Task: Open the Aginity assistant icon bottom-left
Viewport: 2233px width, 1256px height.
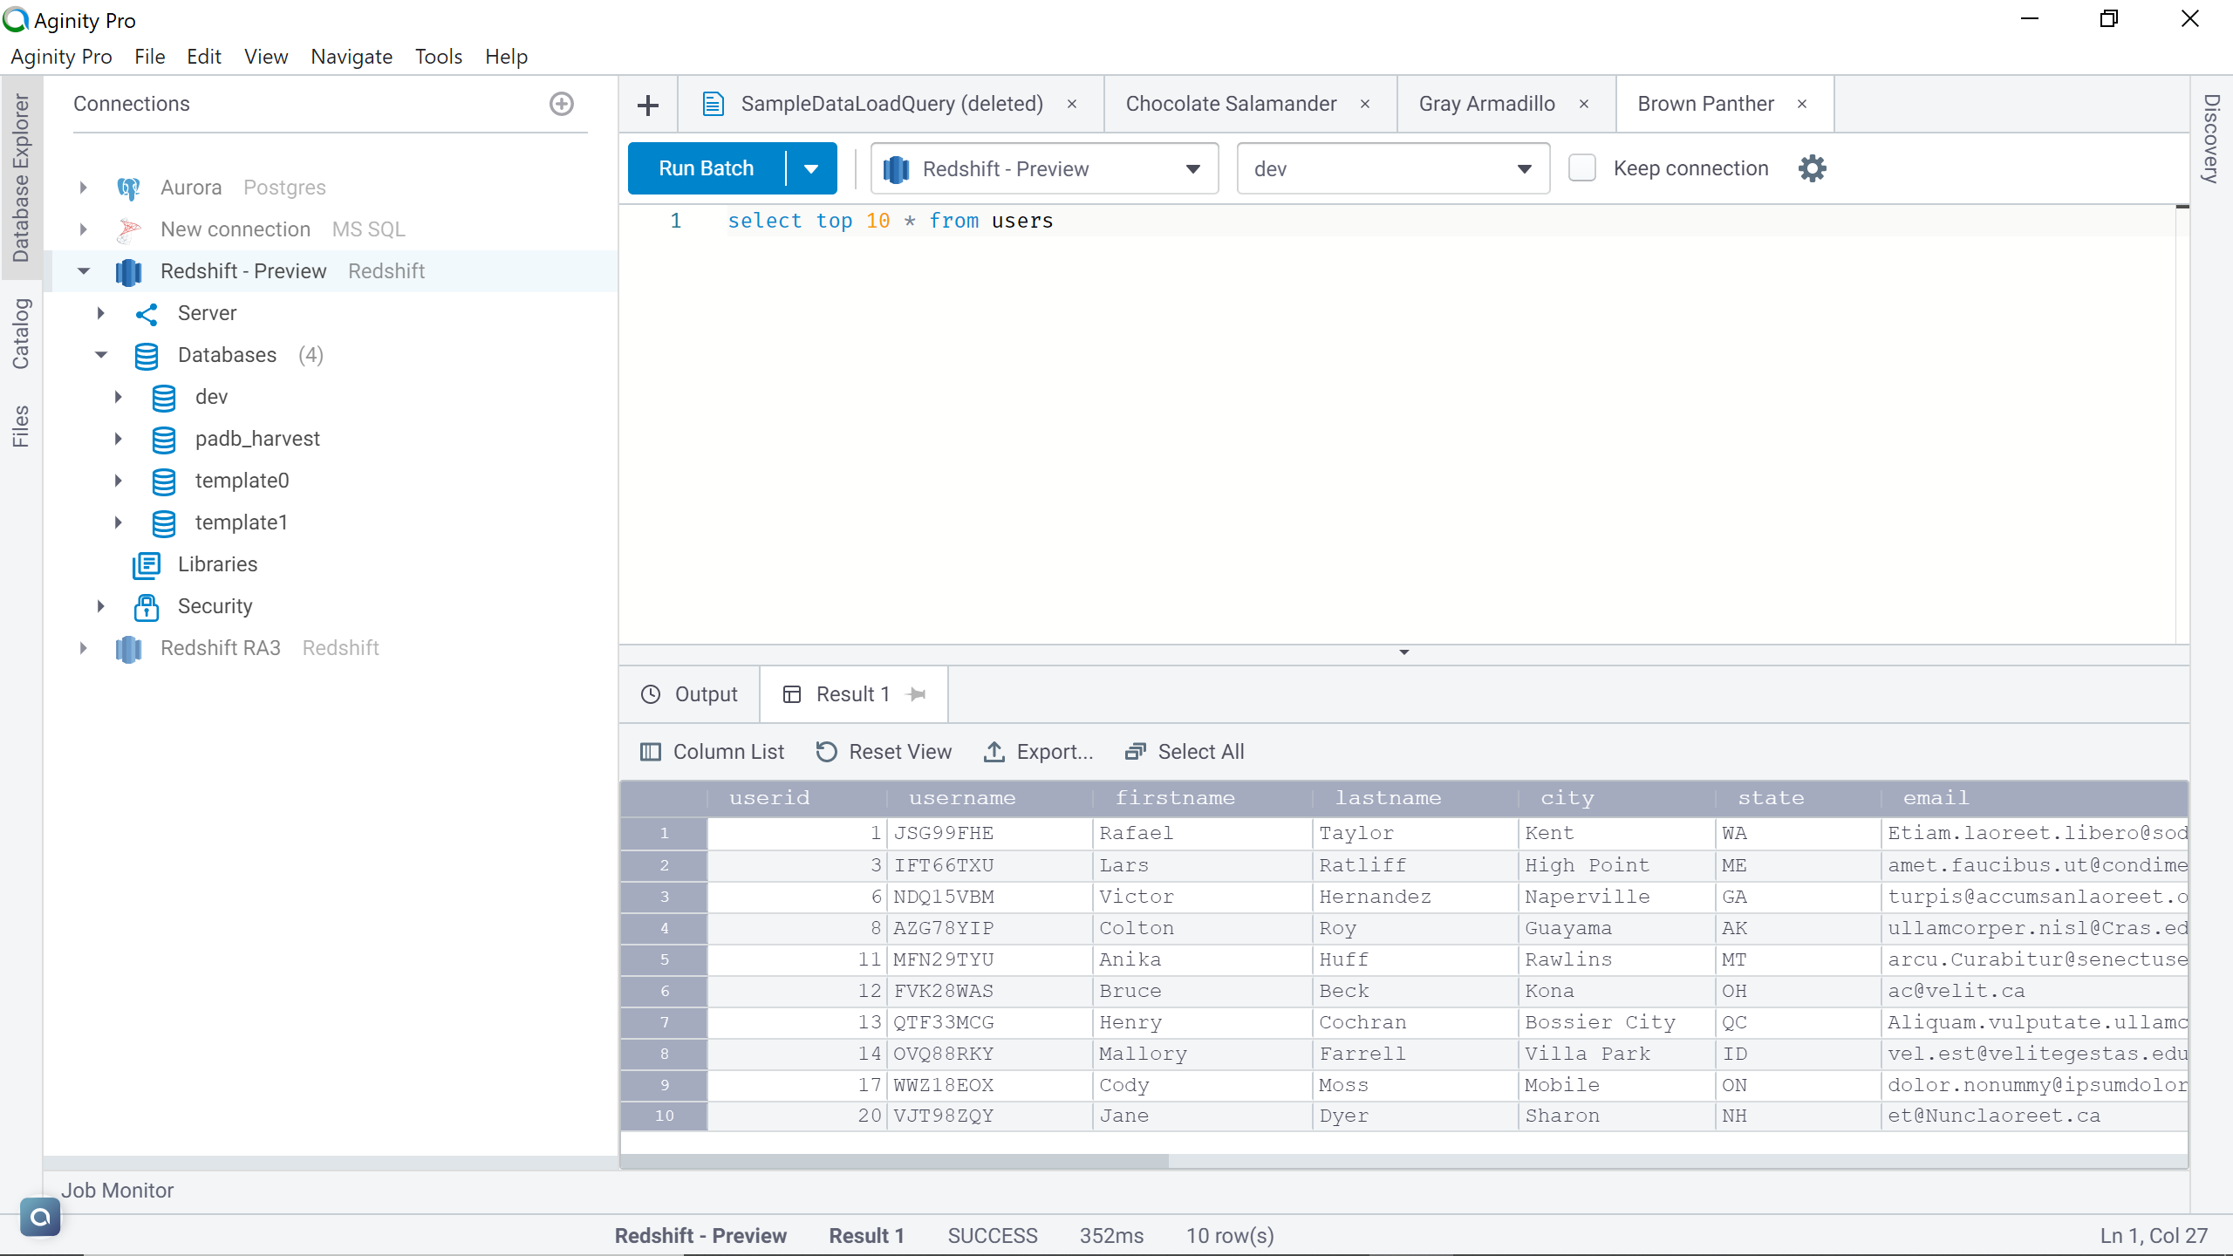Action: [40, 1216]
